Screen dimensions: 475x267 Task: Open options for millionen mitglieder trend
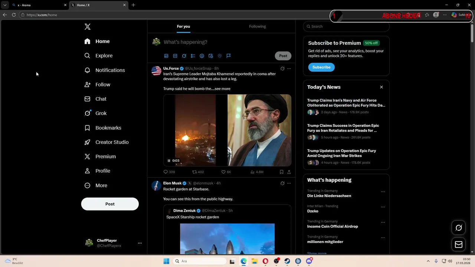pos(383,238)
